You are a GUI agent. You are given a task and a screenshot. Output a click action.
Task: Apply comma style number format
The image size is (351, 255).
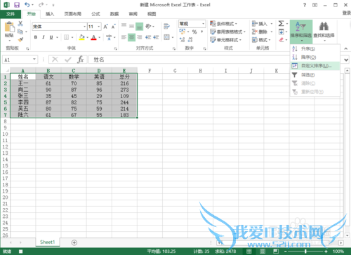[202, 32]
